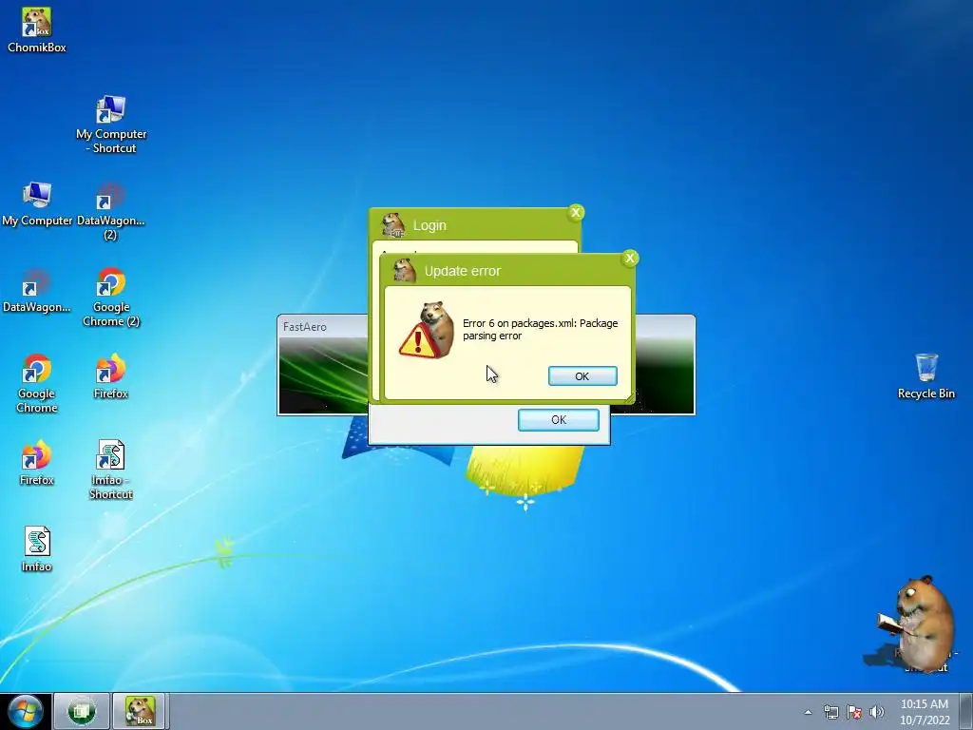Image resolution: width=973 pixels, height=730 pixels.
Task: Click the hamster warning icon in error dialog
Action: pos(427,330)
